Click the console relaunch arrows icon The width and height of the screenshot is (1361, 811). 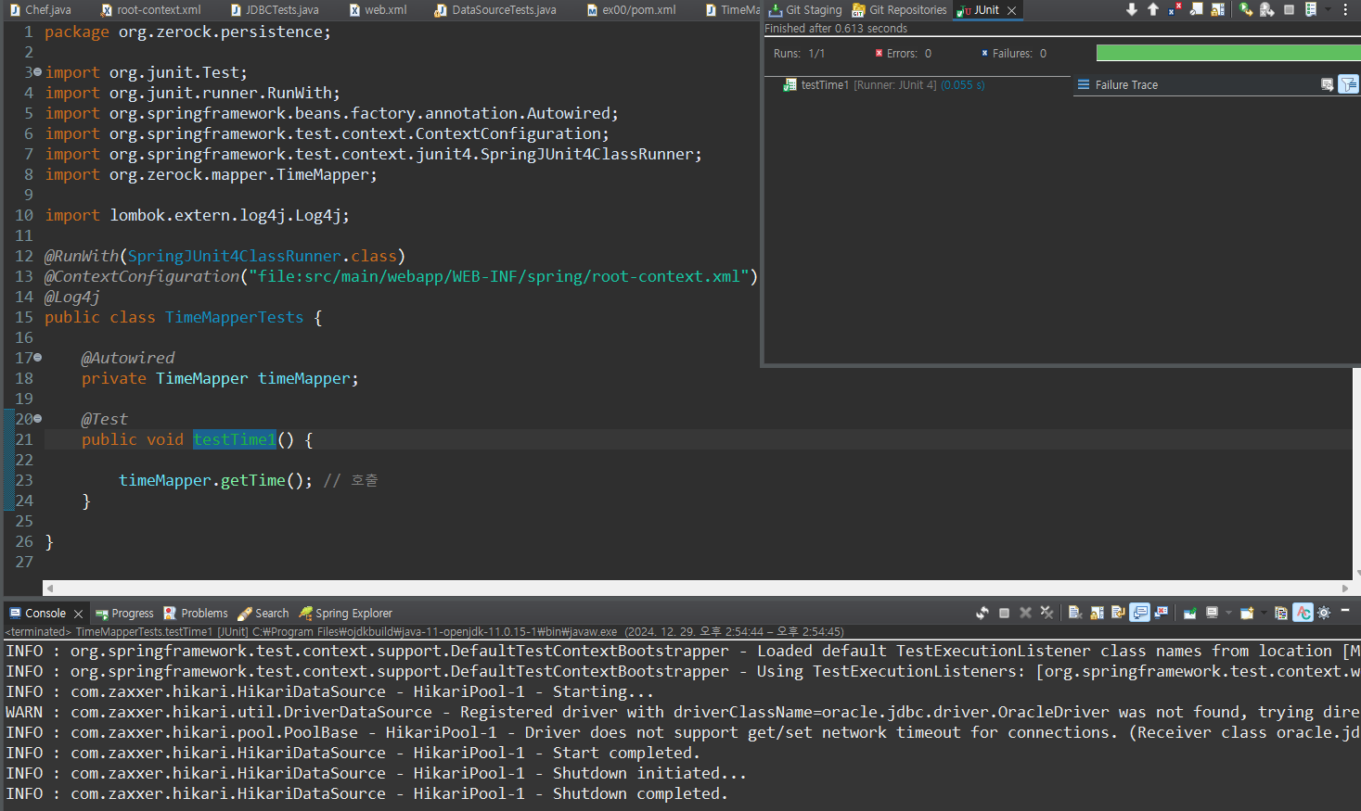tap(982, 613)
